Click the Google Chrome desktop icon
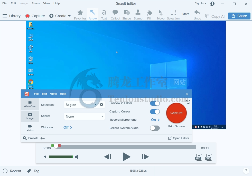 point(31,84)
